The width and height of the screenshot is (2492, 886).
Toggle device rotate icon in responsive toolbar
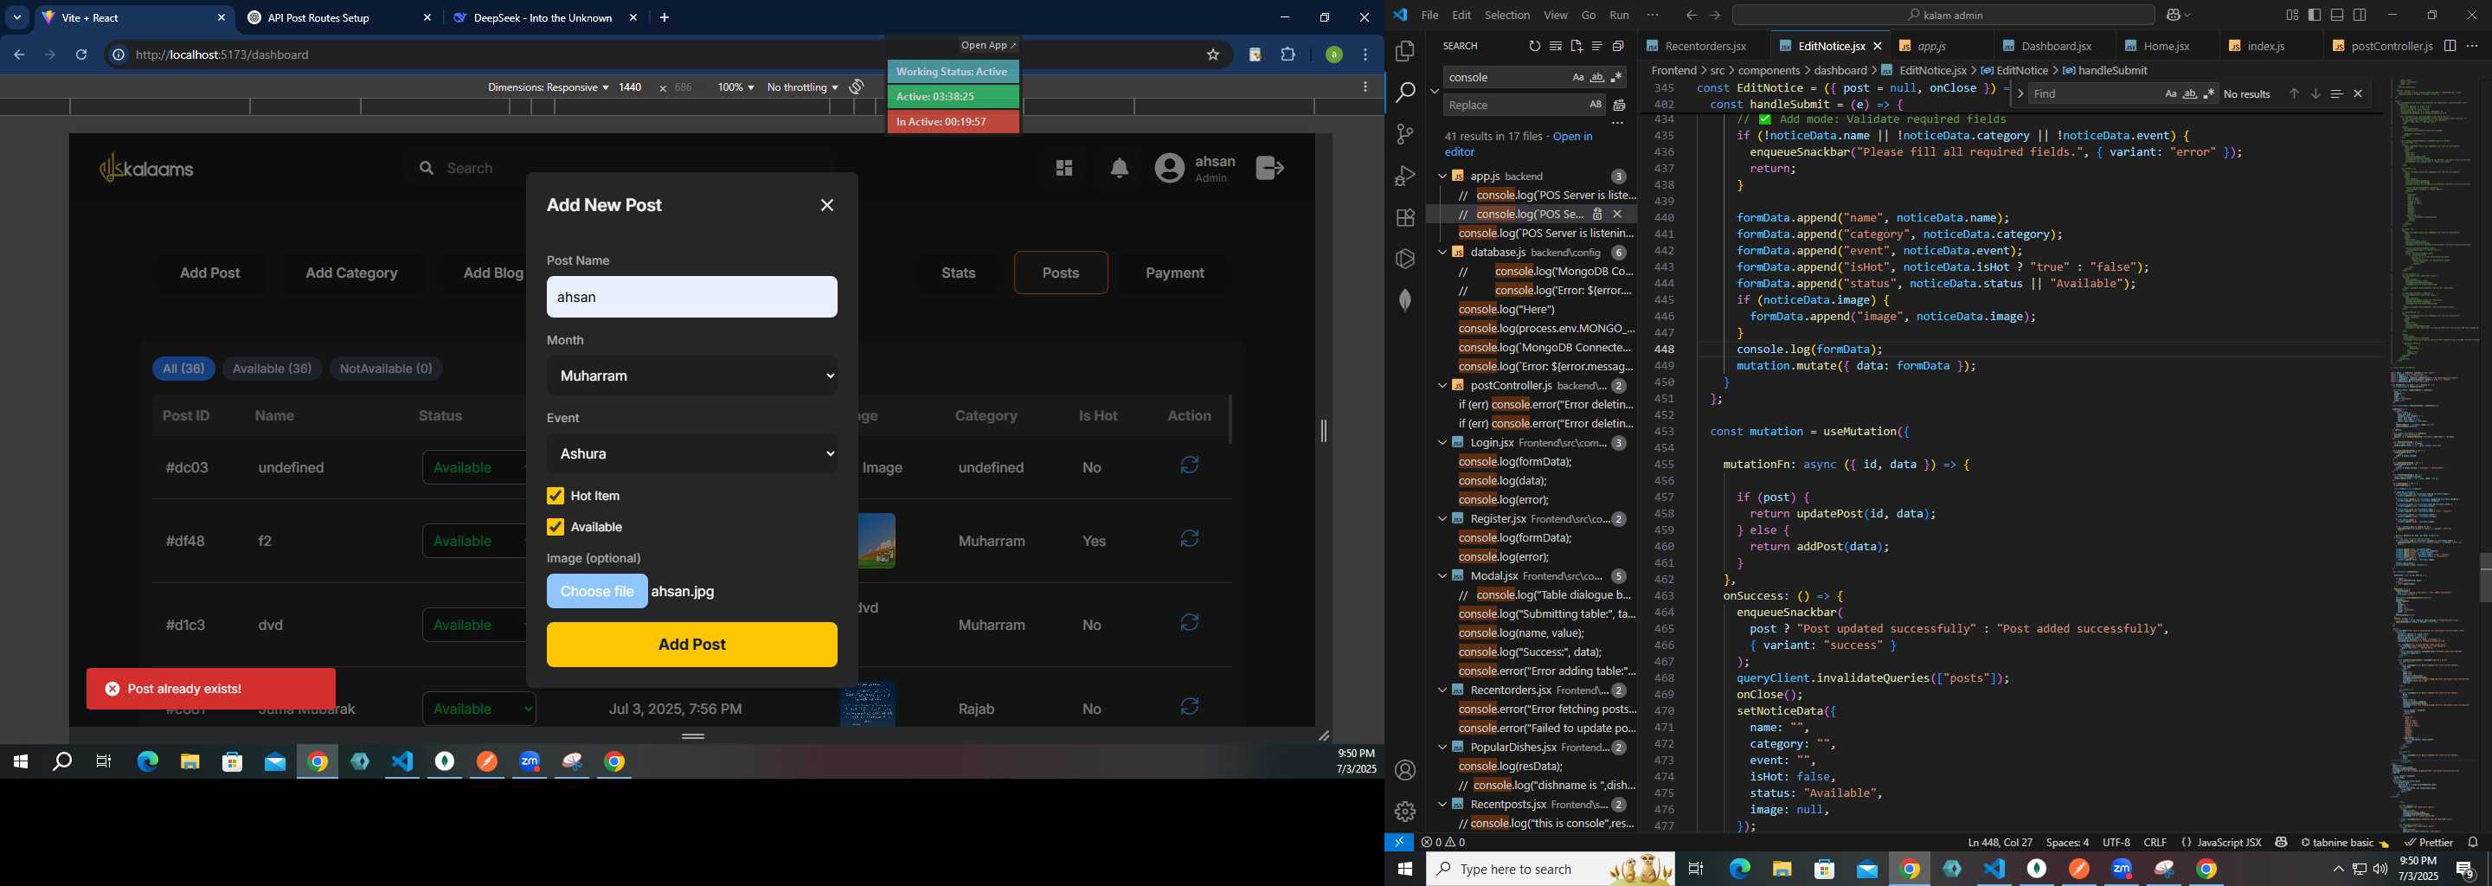[856, 87]
